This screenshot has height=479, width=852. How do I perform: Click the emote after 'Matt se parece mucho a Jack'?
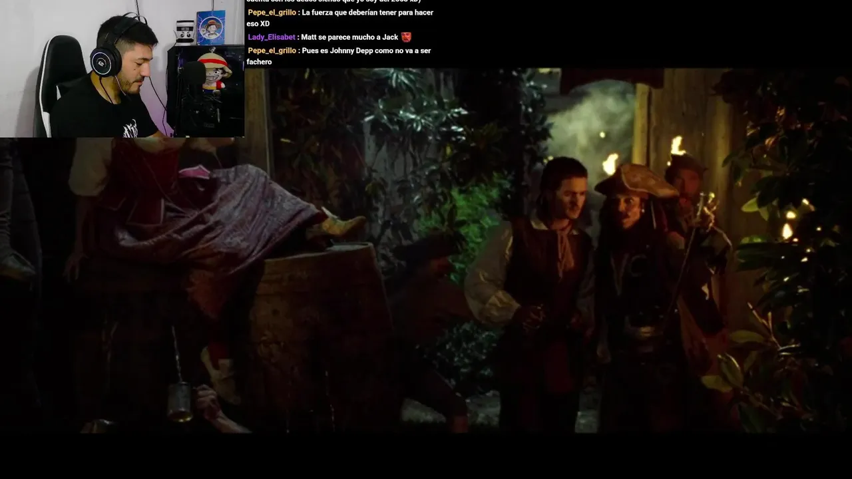pos(406,37)
